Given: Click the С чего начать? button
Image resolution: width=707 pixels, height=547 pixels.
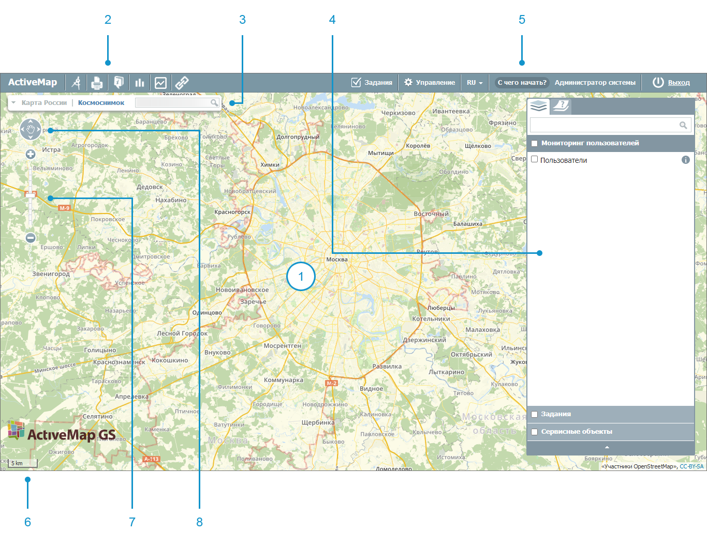Looking at the screenshot, I should 522,82.
